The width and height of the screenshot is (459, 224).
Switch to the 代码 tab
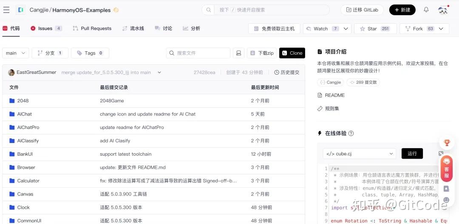pos(11,28)
